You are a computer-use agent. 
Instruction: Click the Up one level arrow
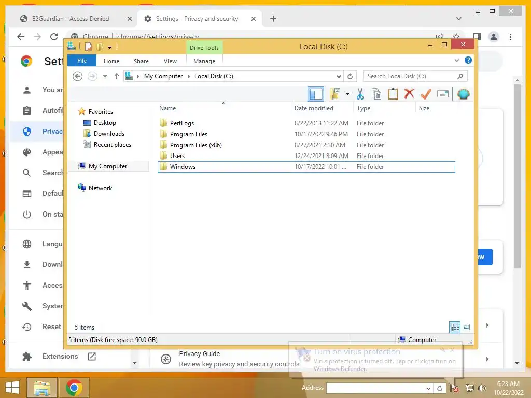[117, 76]
